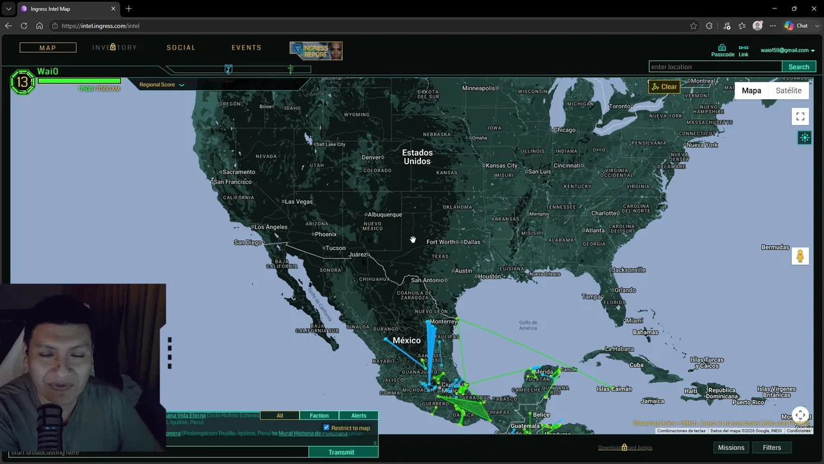Open the Missions panel

(x=731, y=448)
